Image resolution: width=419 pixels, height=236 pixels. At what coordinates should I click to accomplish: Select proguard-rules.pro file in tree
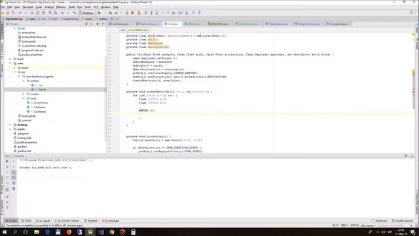[33, 50]
